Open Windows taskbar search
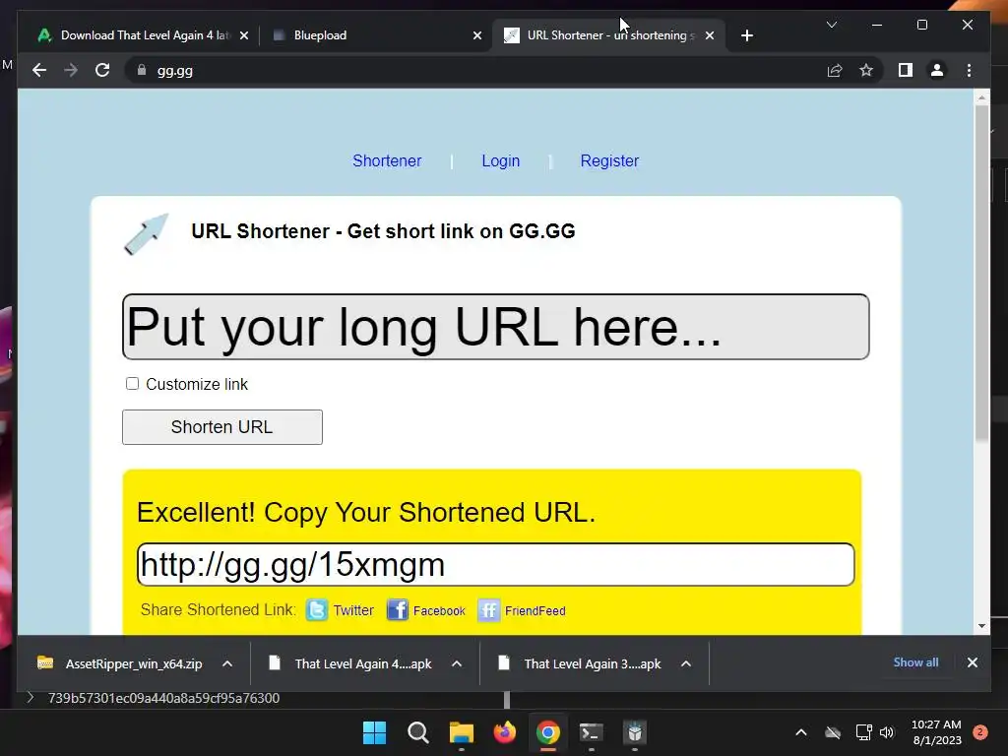Image resolution: width=1008 pixels, height=756 pixels. click(x=417, y=732)
